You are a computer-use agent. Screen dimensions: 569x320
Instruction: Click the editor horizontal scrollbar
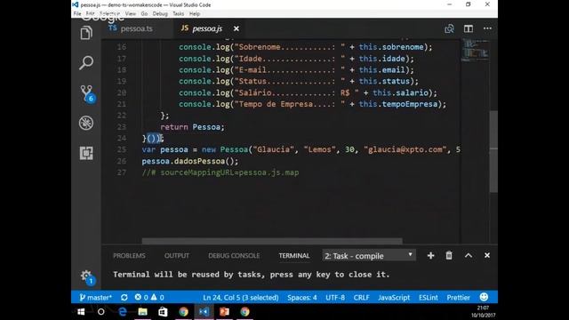click(272, 241)
